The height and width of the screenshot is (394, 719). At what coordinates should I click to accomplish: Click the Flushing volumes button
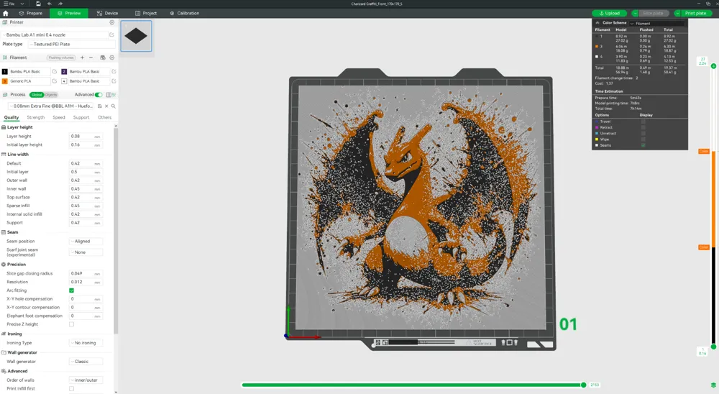pos(61,58)
